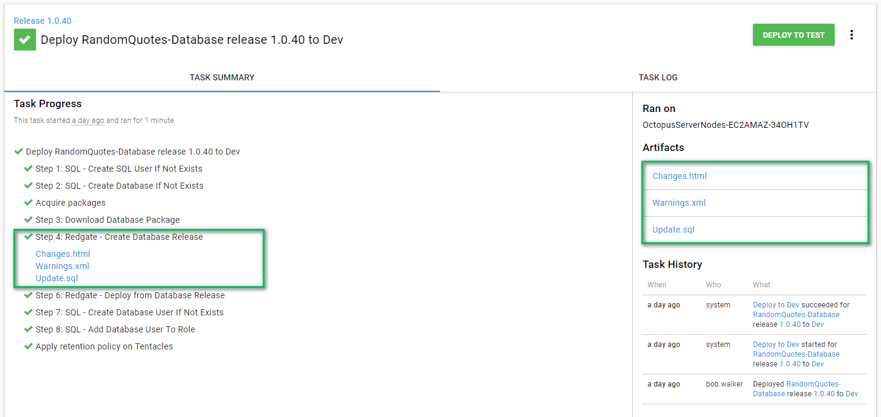Open the Release 1.0.40 breadcrumb link
This screenshot has width=881, height=417.
click(x=43, y=21)
